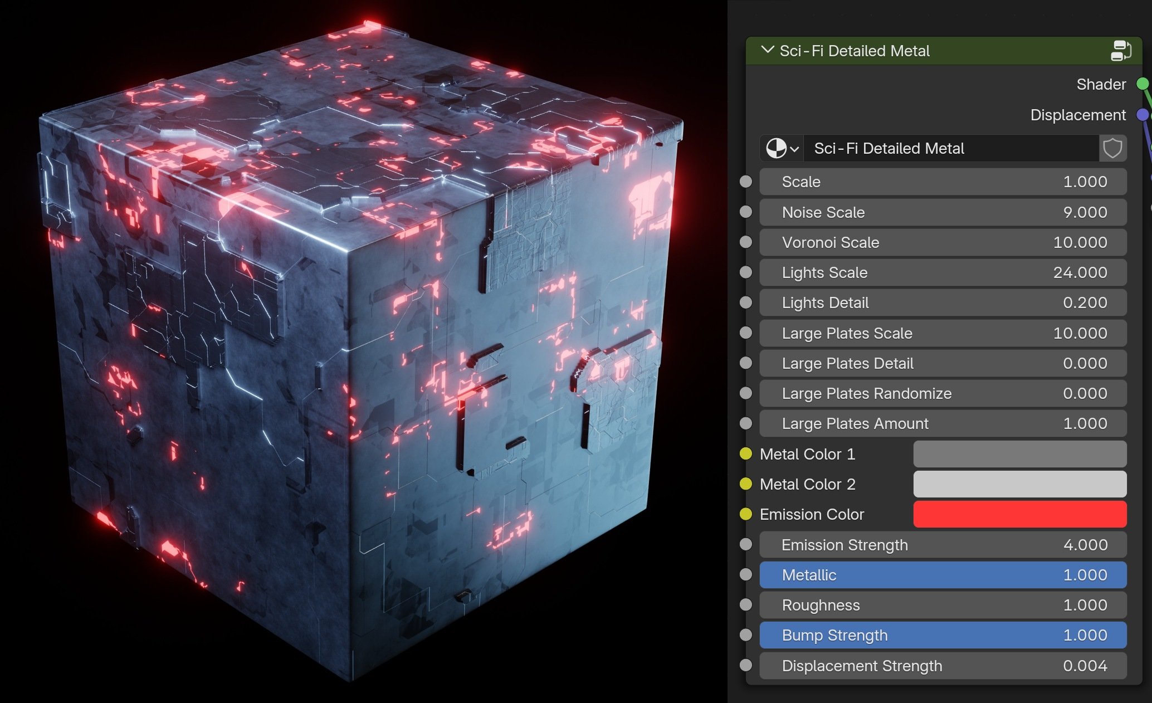1152x703 pixels.
Task: Click the green Shader output socket
Action: coord(1142,84)
